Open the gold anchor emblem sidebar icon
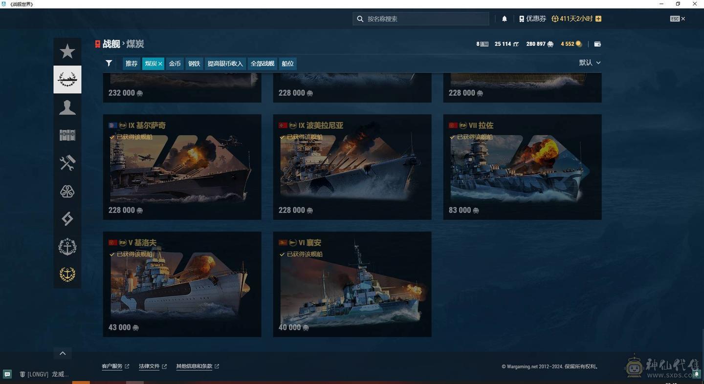The image size is (704, 384). (67, 275)
